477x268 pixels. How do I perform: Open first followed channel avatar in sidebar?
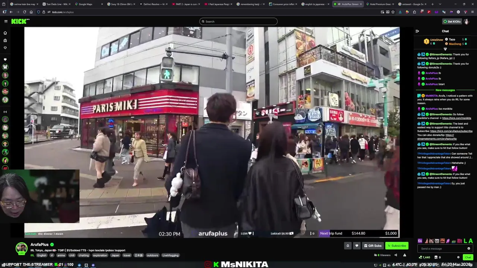point(5,67)
